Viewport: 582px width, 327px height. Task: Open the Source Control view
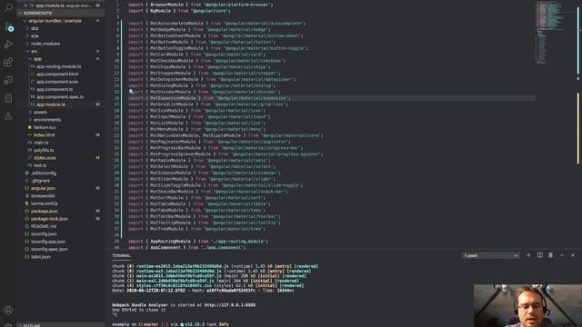point(8,26)
